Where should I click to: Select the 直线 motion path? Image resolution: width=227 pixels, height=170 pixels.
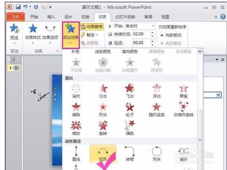click(x=76, y=154)
